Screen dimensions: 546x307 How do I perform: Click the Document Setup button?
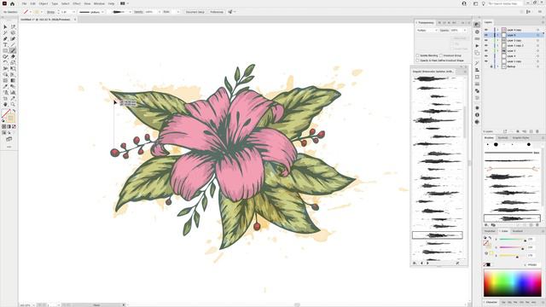[x=195, y=12]
